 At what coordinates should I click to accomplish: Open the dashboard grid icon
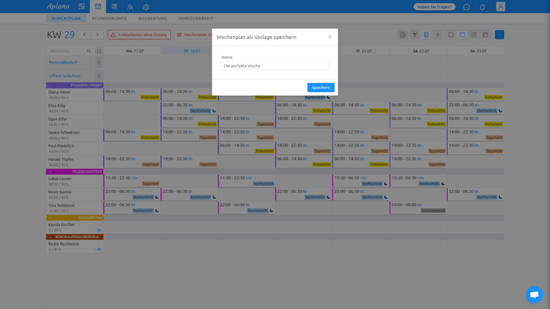[x=82, y=7]
